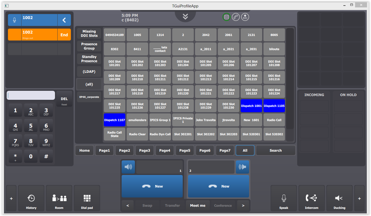Open the Search tab

tap(276, 150)
